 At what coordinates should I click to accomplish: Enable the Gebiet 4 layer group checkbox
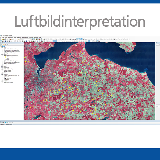tap(2, 66)
